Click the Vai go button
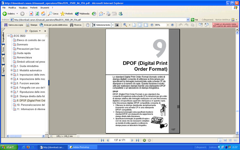The image size is (240, 150). pyautogui.click(x=194, y=20)
